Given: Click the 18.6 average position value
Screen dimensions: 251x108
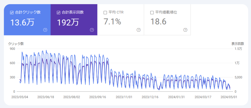Looking at the screenshot, I should tap(159, 22).
